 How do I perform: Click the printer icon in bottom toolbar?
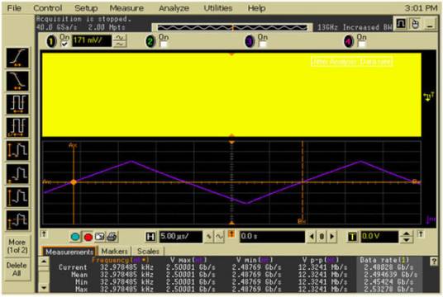(112, 237)
